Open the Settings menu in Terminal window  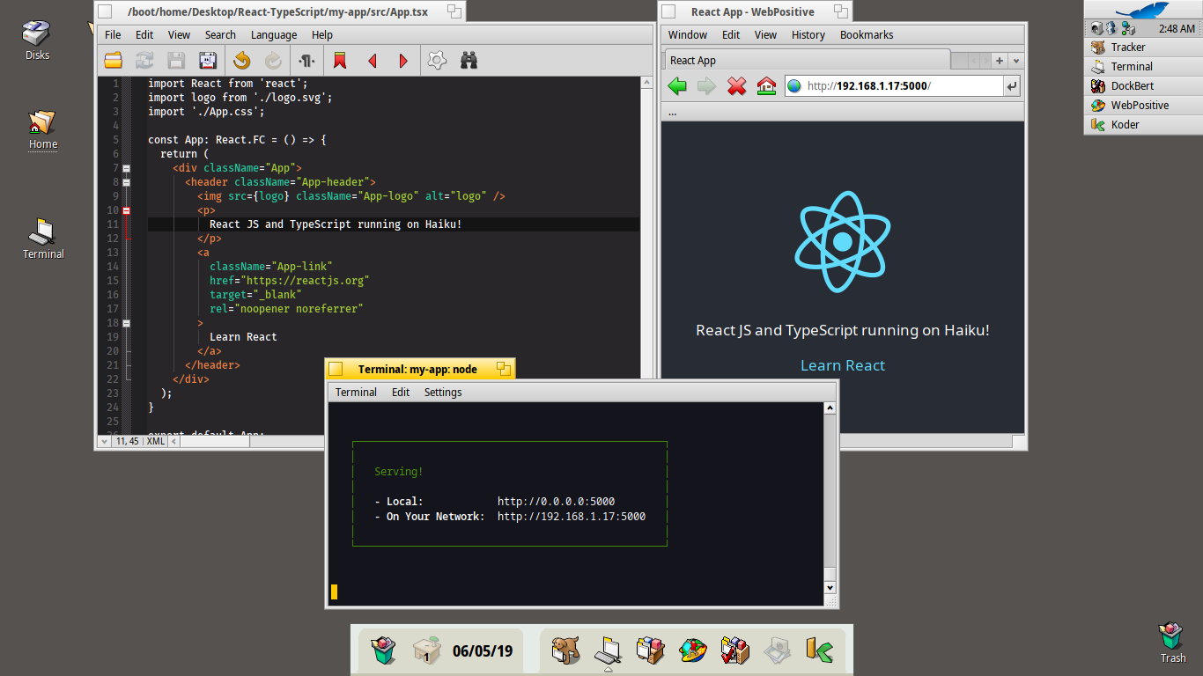pyautogui.click(x=443, y=393)
